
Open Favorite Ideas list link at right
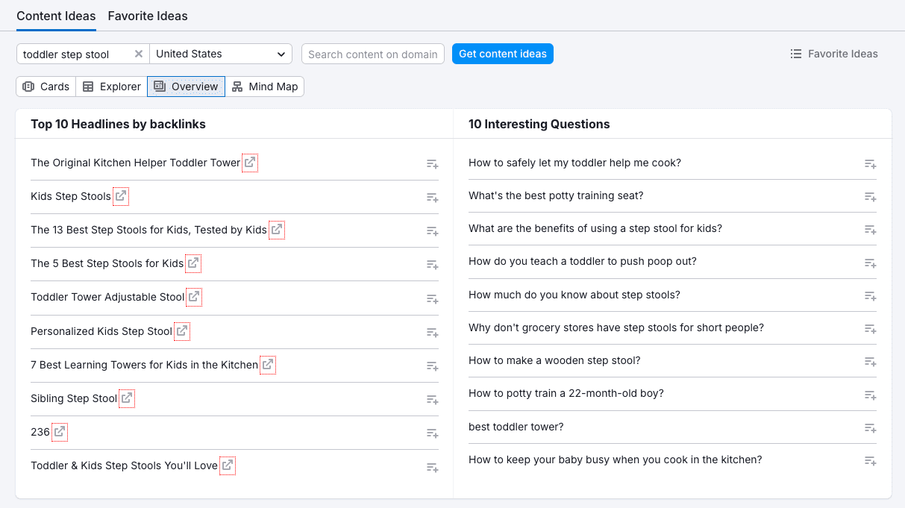coord(834,54)
